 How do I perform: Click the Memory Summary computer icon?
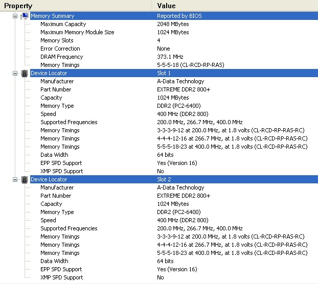pos(25,16)
